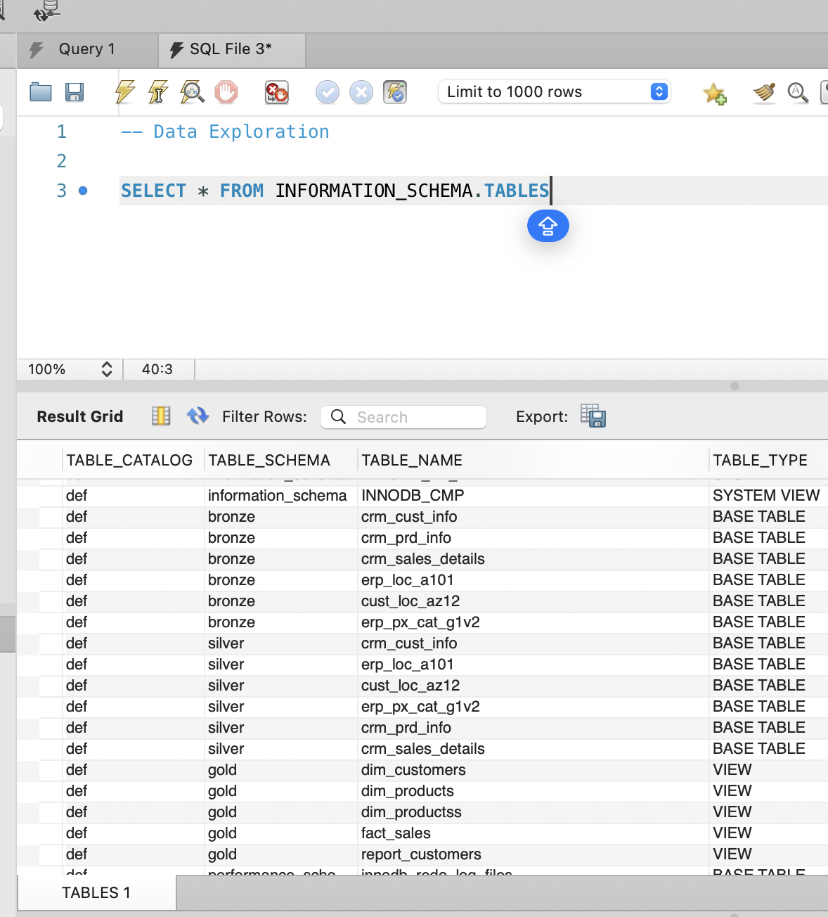Export recordset using the Export icon
Viewport: 828px width, 917px height.
coord(593,416)
